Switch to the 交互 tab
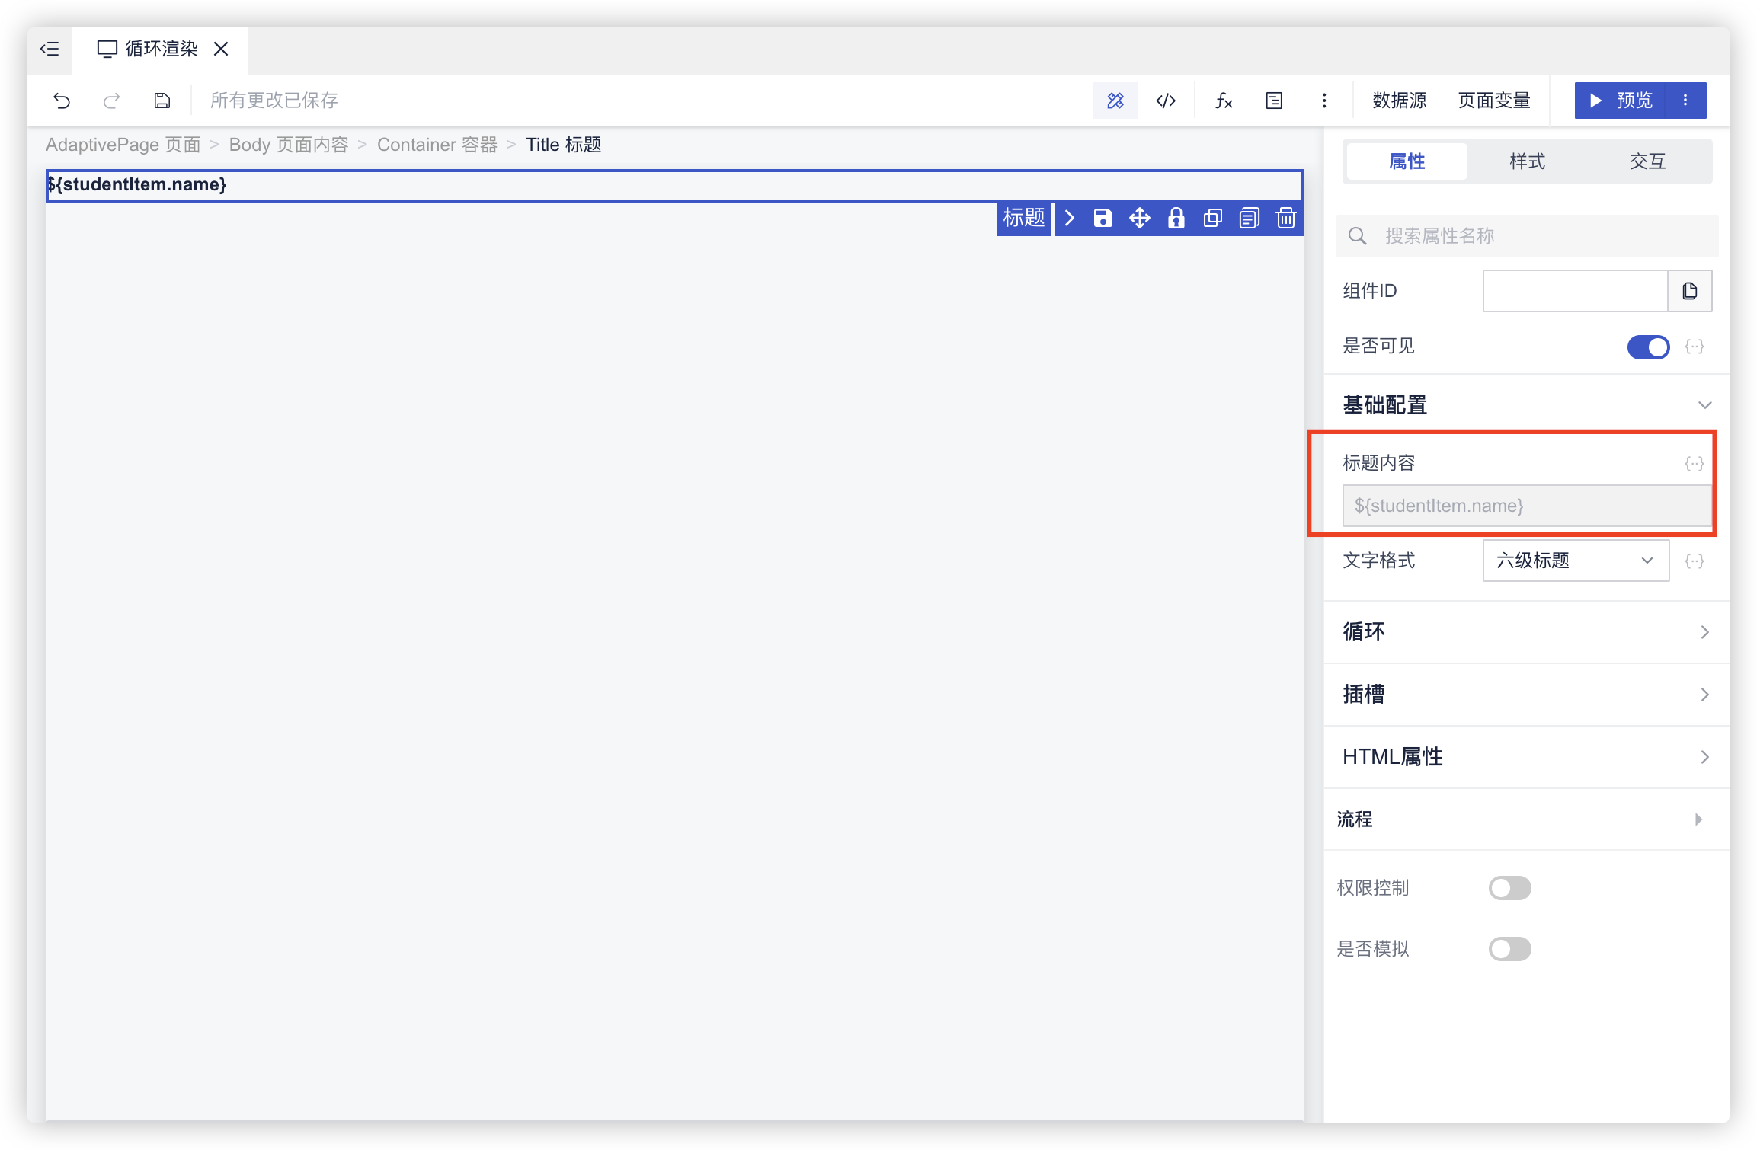 click(1647, 161)
